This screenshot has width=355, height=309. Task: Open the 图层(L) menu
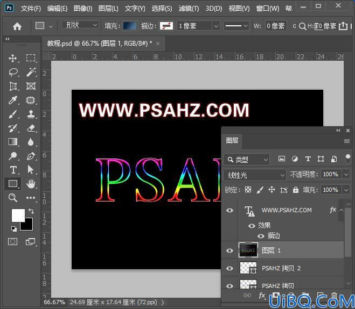click(108, 9)
